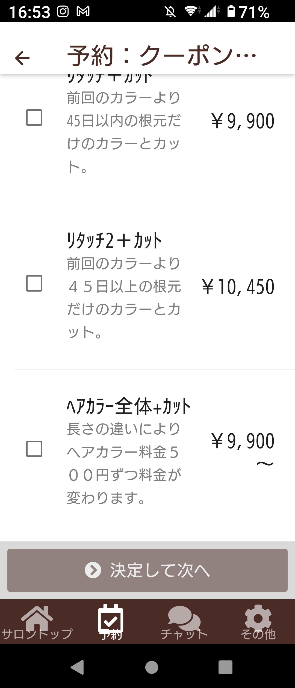The height and width of the screenshot is (688, 295).
Task: Select the ヘアカラー全体+カット title
Action: (x=129, y=406)
